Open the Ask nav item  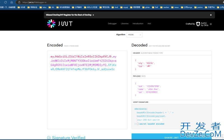(x=149, y=24)
